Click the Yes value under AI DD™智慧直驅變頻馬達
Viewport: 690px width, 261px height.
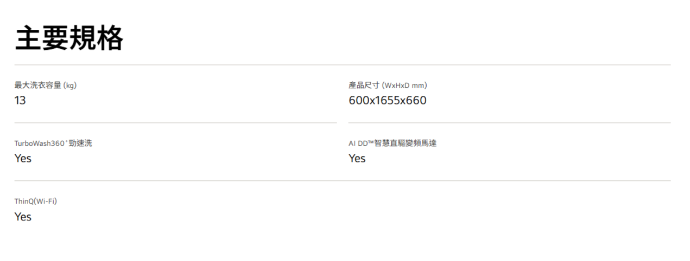pos(357,159)
